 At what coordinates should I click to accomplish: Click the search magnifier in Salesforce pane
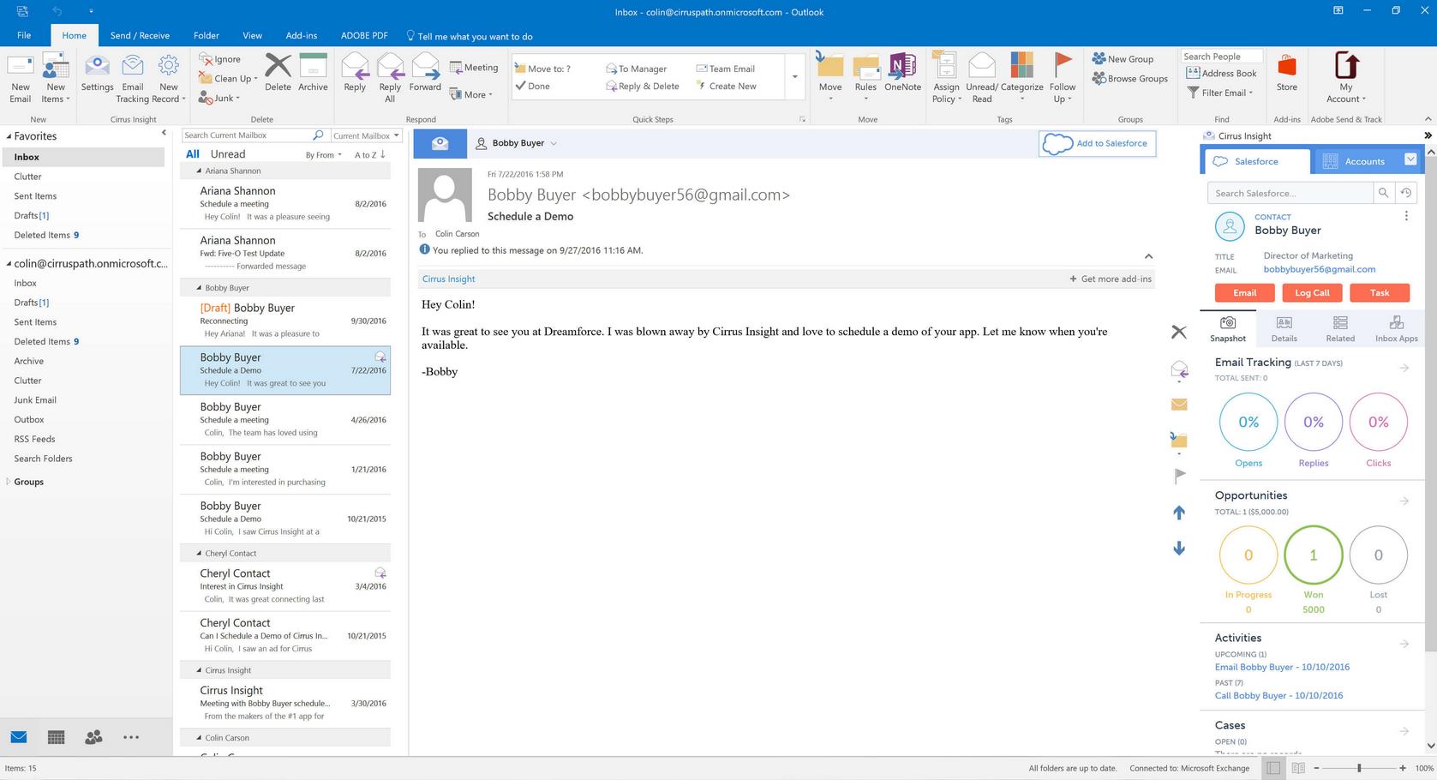coord(1383,193)
